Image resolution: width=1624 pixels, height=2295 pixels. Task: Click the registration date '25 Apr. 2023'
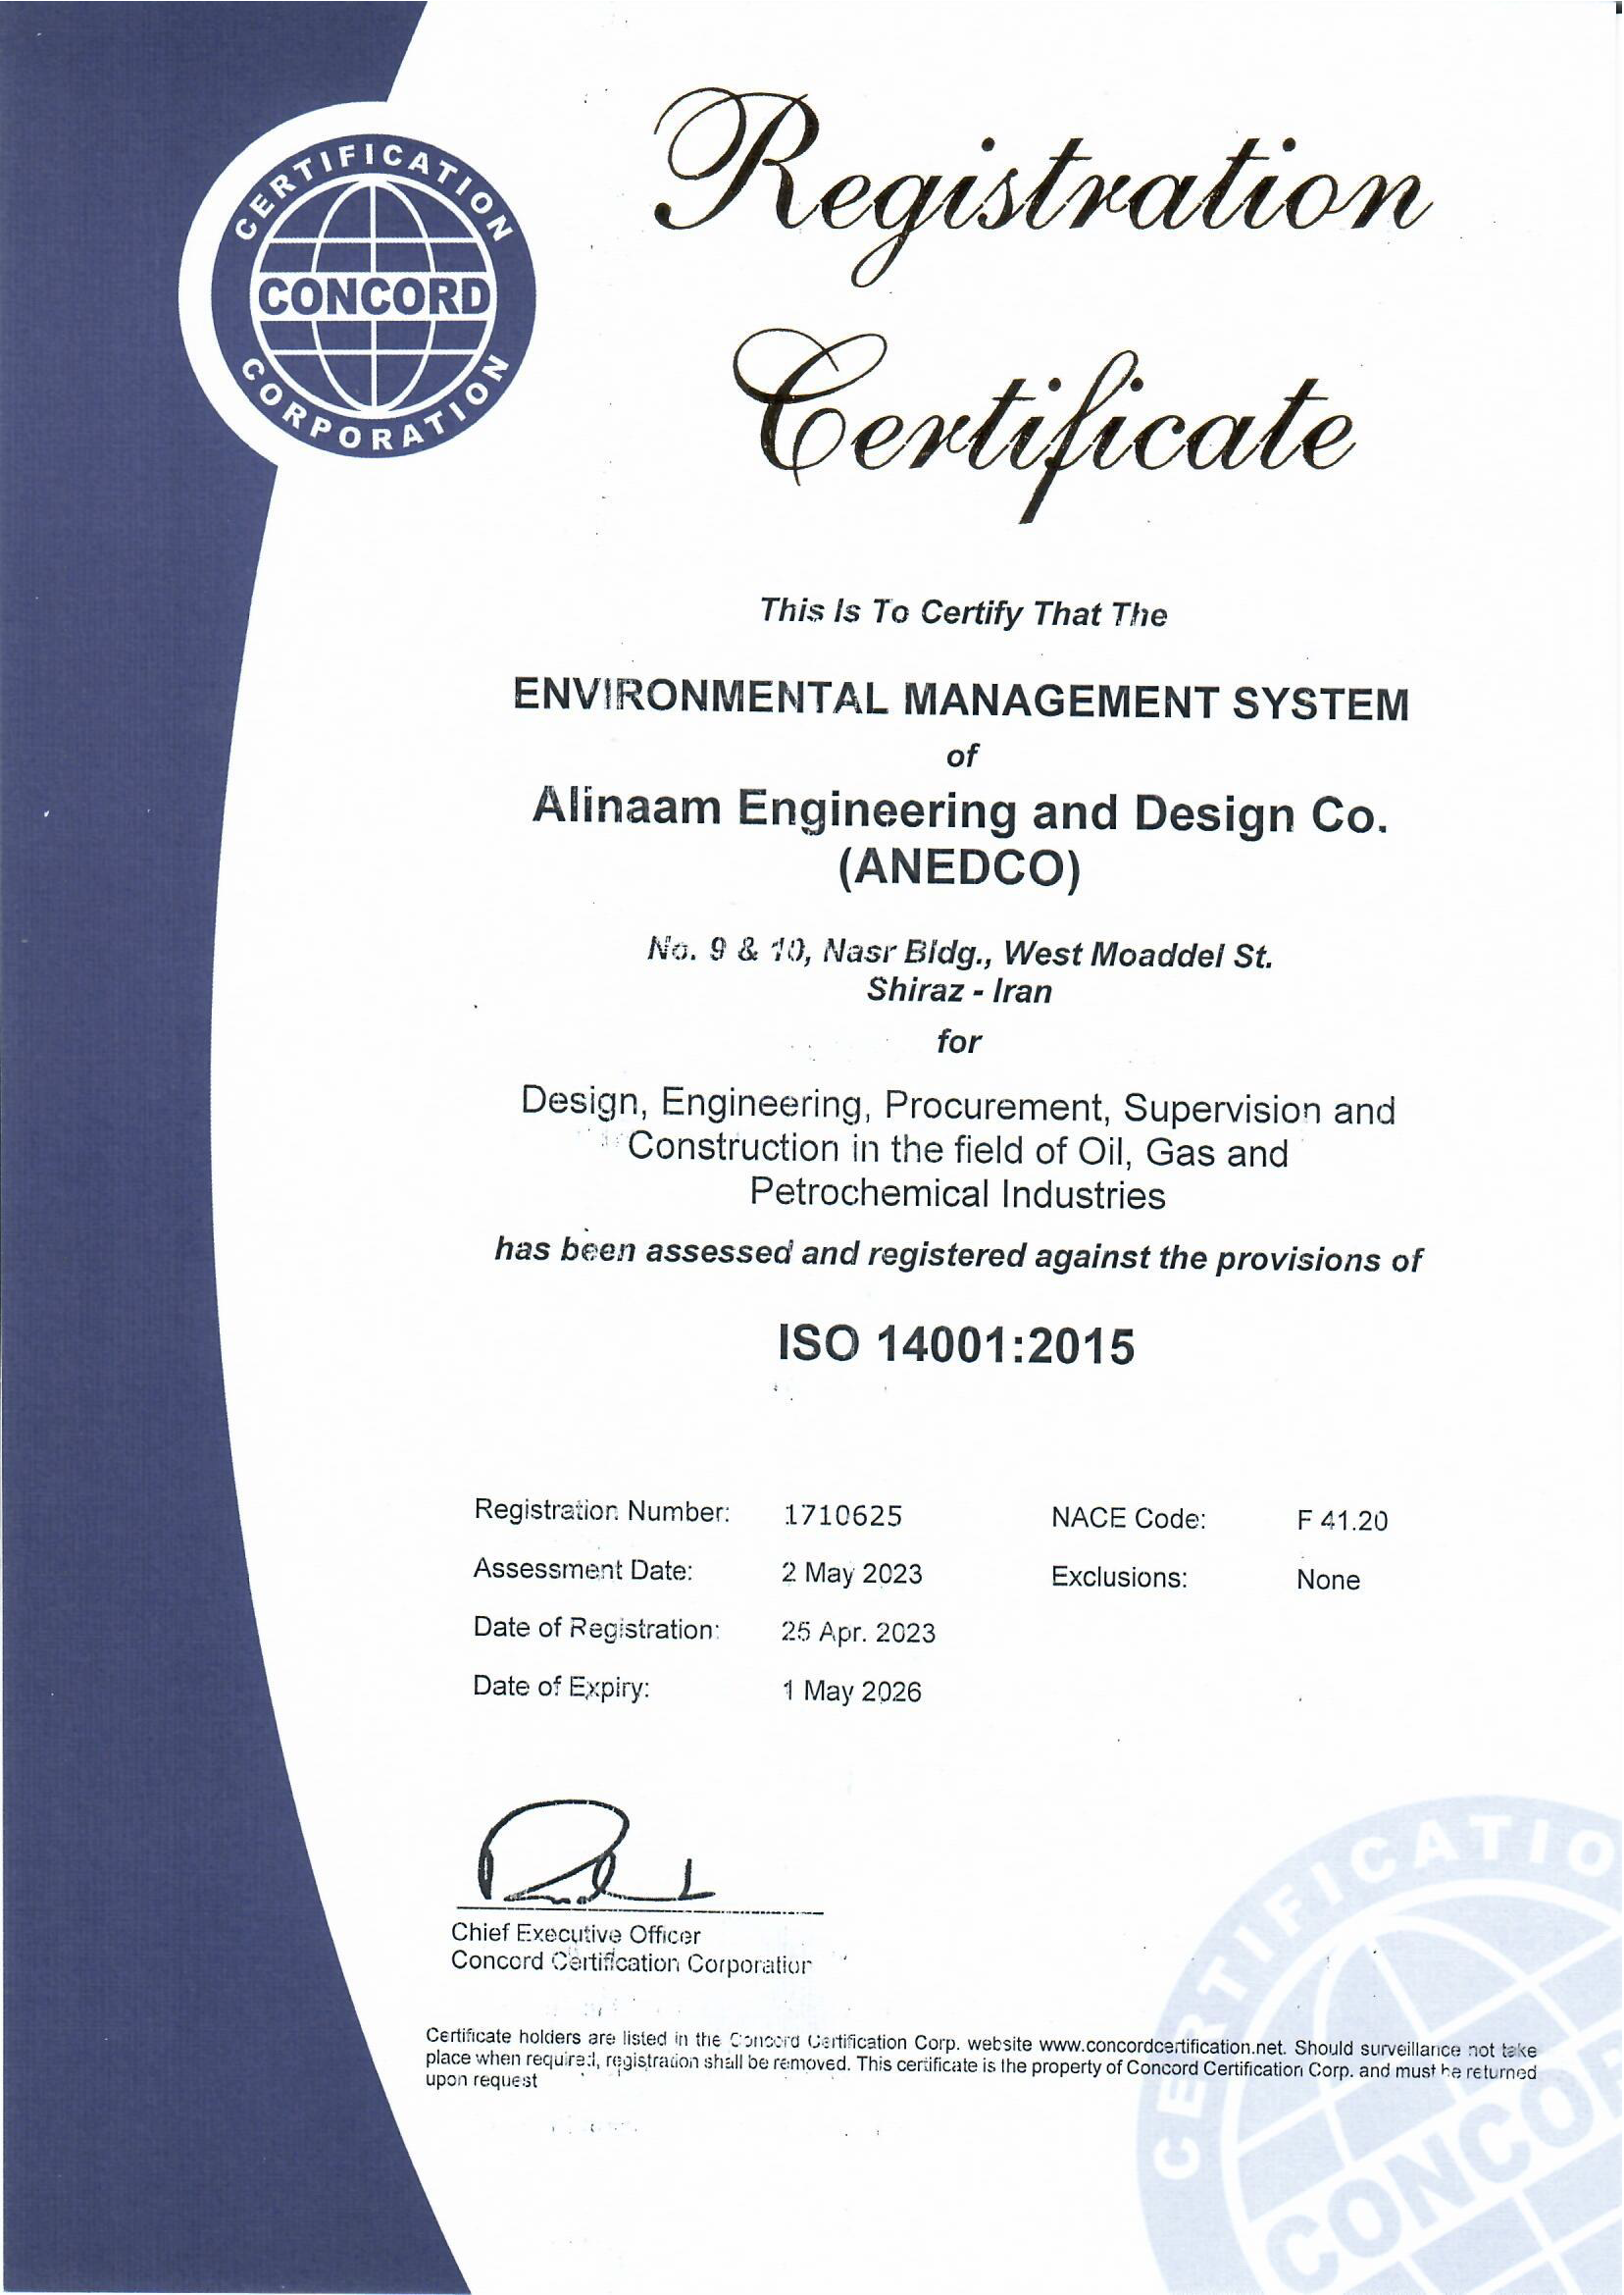click(858, 1633)
